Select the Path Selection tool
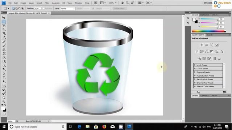The height and width of the screenshot is (130, 232). tap(4, 81)
